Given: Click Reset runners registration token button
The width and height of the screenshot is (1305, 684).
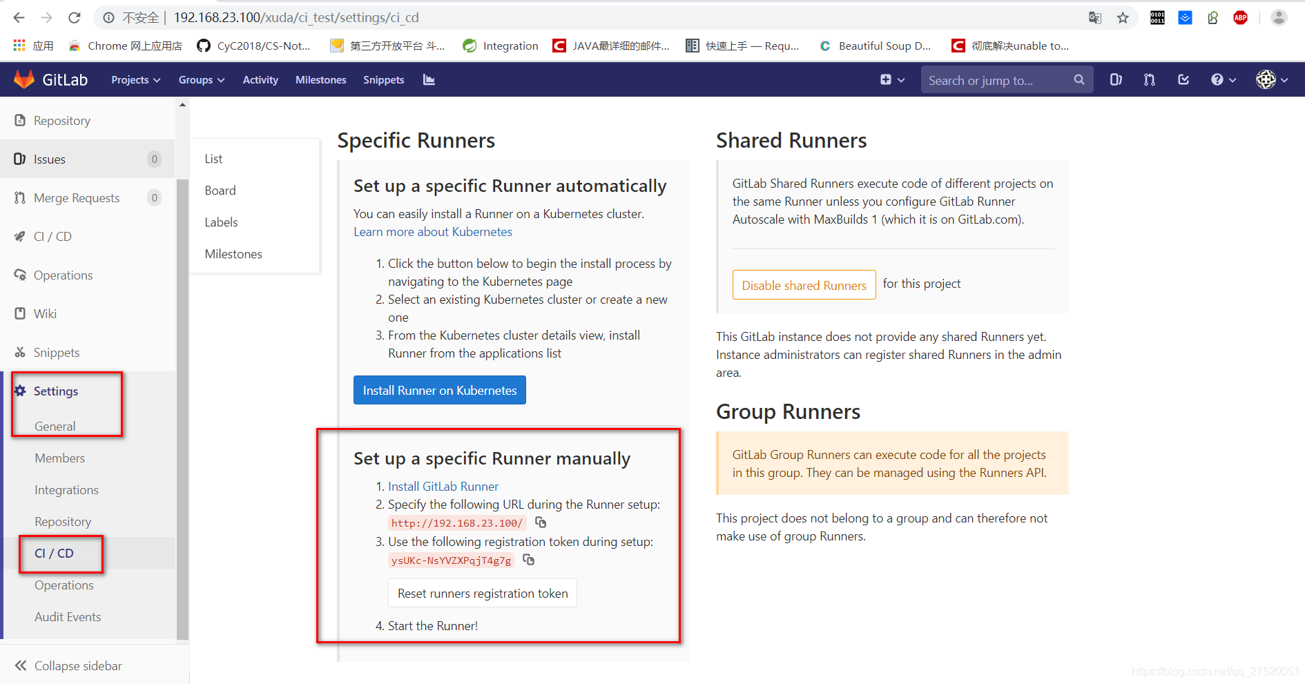Looking at the screenshot, I should 483,593.
